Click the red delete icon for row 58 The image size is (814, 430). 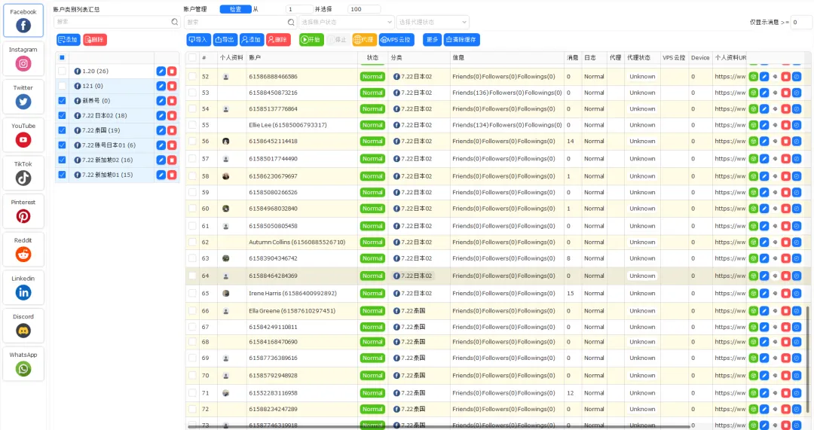[x=786, y=176]
